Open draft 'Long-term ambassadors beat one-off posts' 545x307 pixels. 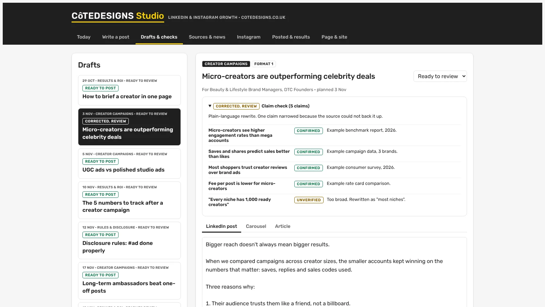point(129,281)
